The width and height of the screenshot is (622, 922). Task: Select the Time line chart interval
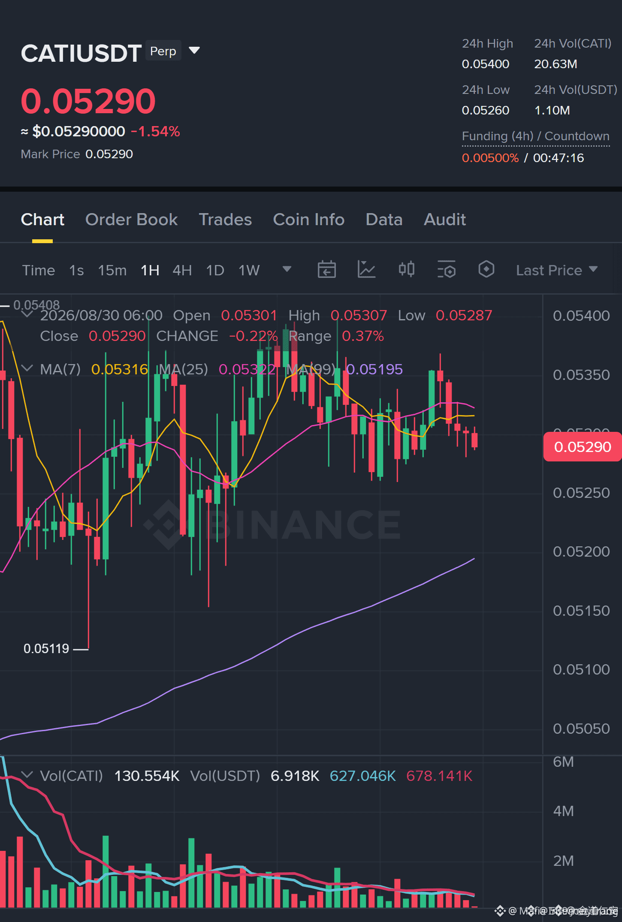coord(39,270)
